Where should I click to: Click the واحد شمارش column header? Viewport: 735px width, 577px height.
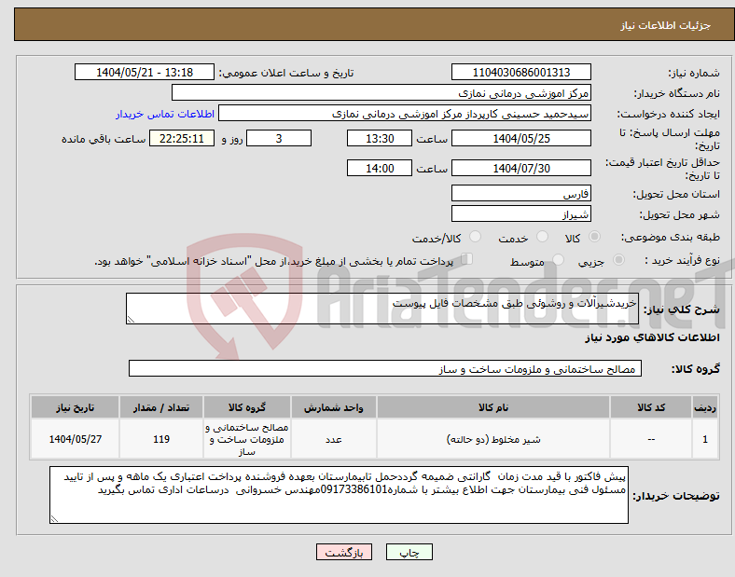tap(333, 407)
